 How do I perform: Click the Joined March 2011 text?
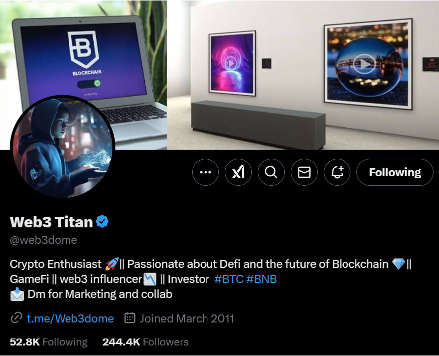187,318
